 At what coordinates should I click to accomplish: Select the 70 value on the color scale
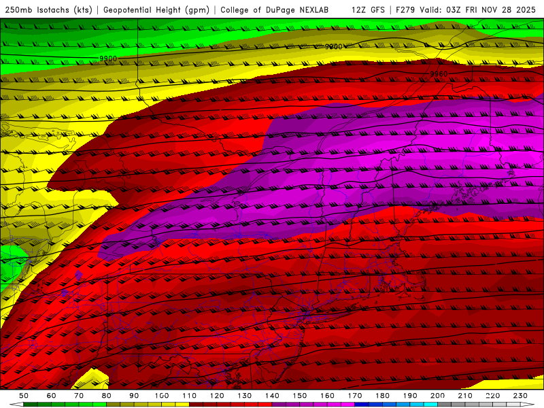pyautogui.click(x=79, y=396)
